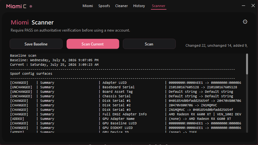The height and width of the screenshot is (145, 258).
Task: Click the 'Summary' cell in Chassis Serial row
Action: click(x=47, y=96)
